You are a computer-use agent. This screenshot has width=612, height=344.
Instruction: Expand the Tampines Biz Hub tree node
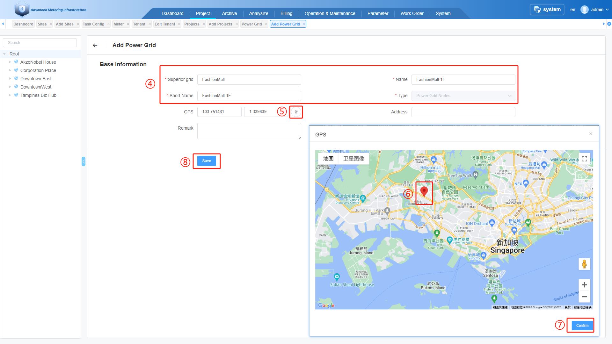click(10, 95)
